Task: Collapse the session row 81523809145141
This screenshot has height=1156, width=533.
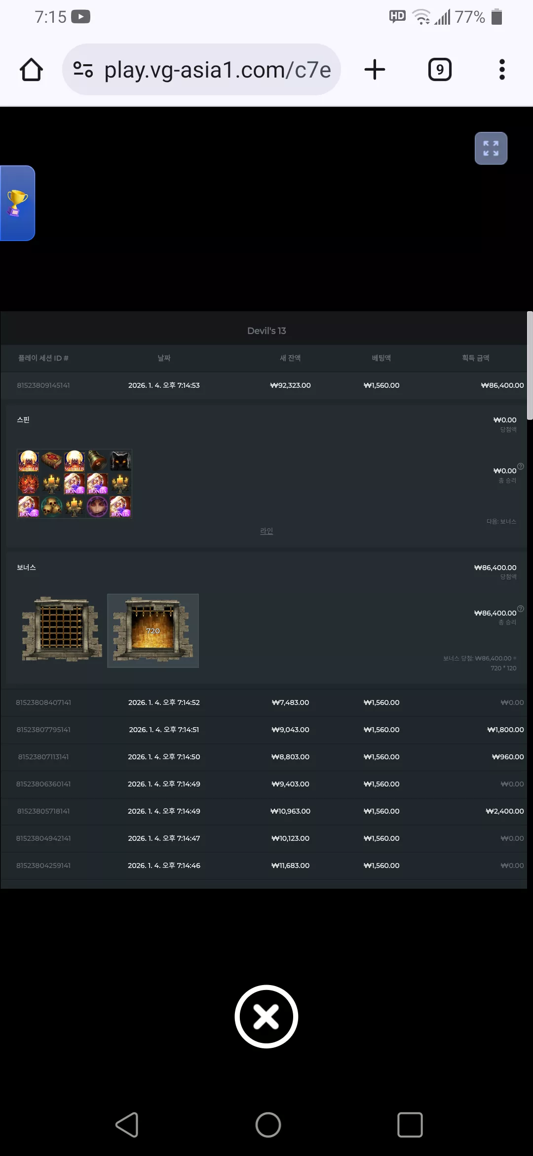Action: [264, 385]
